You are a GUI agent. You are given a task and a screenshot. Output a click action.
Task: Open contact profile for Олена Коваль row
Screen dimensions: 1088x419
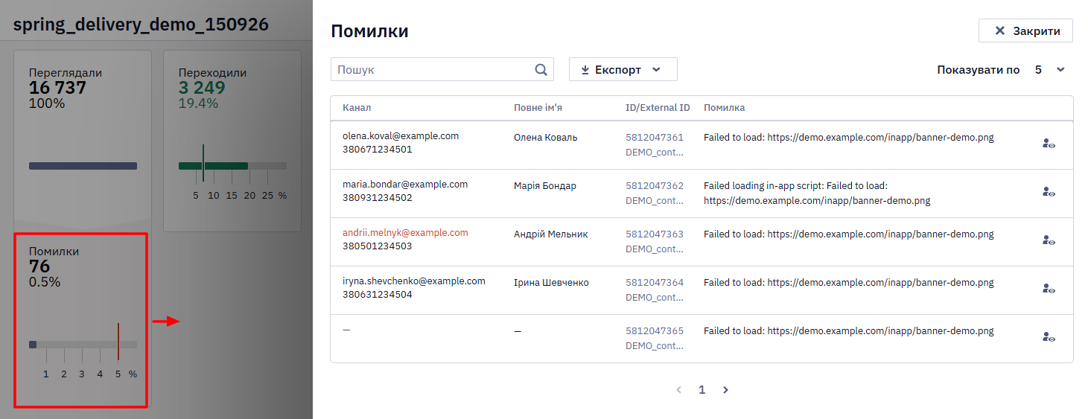pos(1049,144)
